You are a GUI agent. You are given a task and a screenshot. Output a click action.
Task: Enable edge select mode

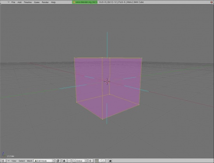[100, 161]
